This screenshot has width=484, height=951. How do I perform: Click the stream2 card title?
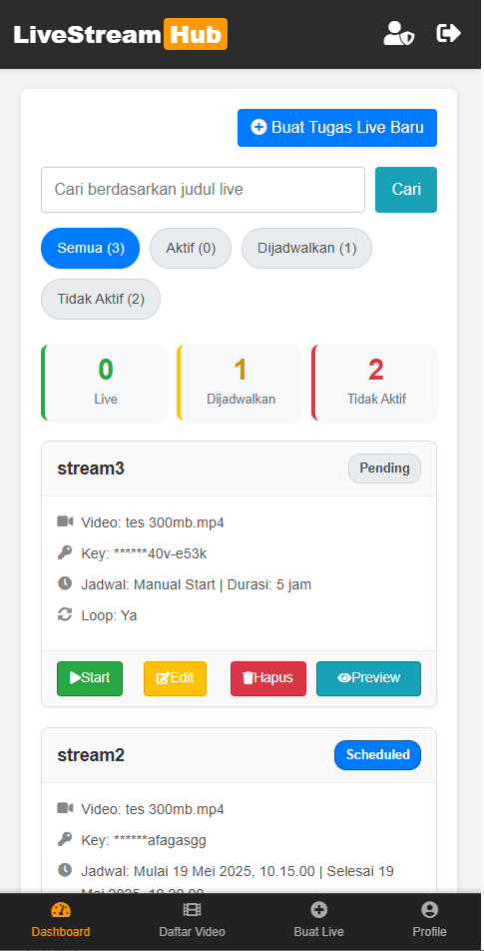click(x=91, y=755)
